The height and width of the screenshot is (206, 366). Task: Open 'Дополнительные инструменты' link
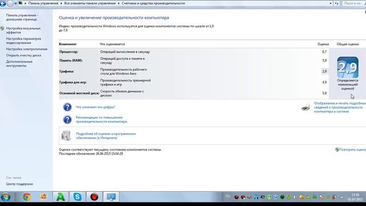pyautogui.click(x=19, y=64)
